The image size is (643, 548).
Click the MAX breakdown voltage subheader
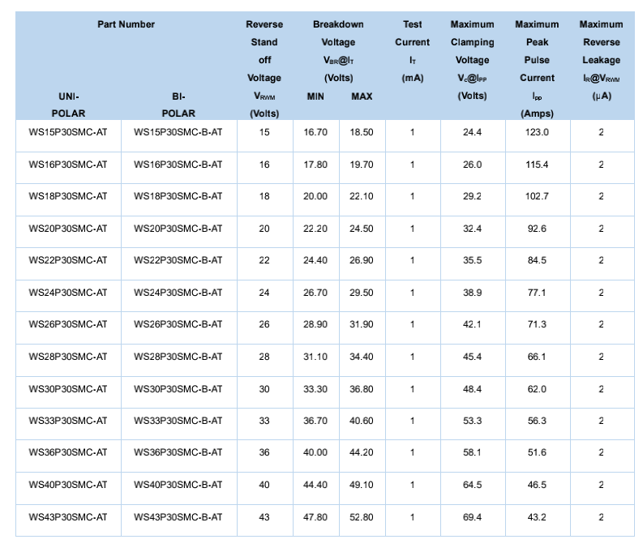point(362,96)
